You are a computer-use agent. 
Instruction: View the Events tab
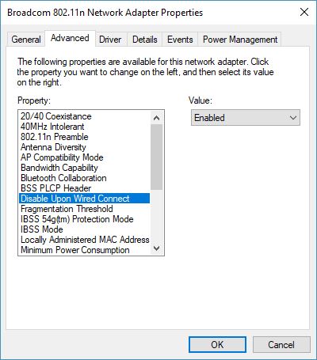click(180, 40)
